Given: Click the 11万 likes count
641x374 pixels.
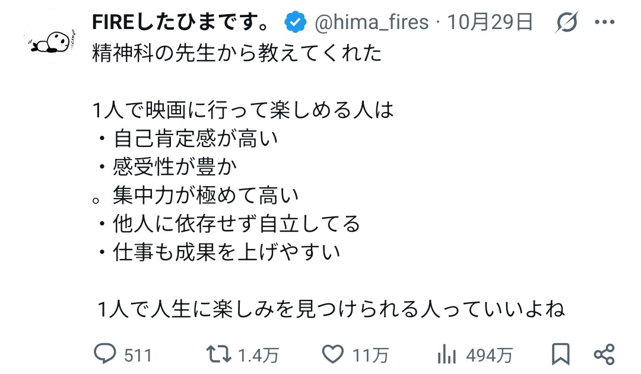Looking at the screenshot, I should click(x=370, y=355).
